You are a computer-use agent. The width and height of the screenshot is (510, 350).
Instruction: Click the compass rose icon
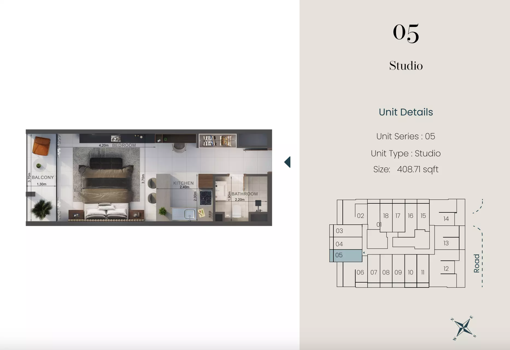pos(464,328)
